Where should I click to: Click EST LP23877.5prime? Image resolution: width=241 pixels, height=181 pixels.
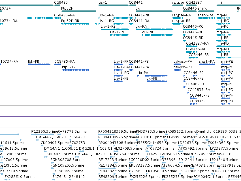tap(224, 149)
